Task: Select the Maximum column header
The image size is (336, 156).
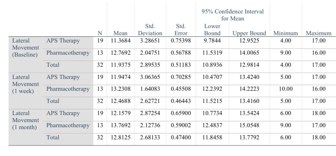Action: tap(318, 33)
